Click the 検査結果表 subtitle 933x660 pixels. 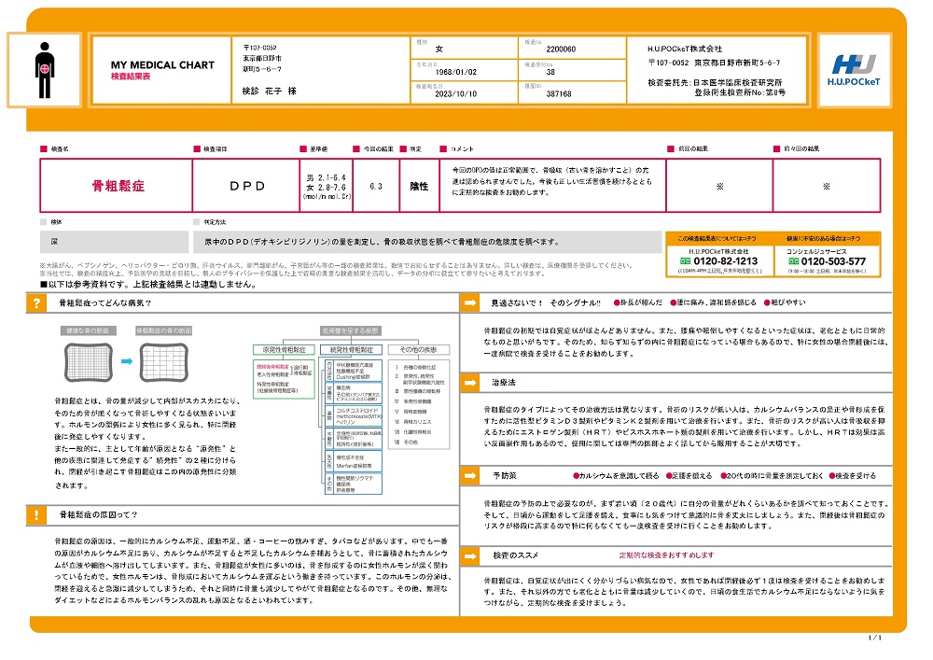(131, 77)
